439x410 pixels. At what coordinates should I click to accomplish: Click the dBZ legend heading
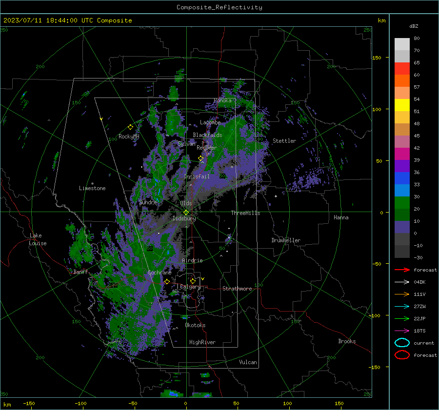tap(414, 26)
